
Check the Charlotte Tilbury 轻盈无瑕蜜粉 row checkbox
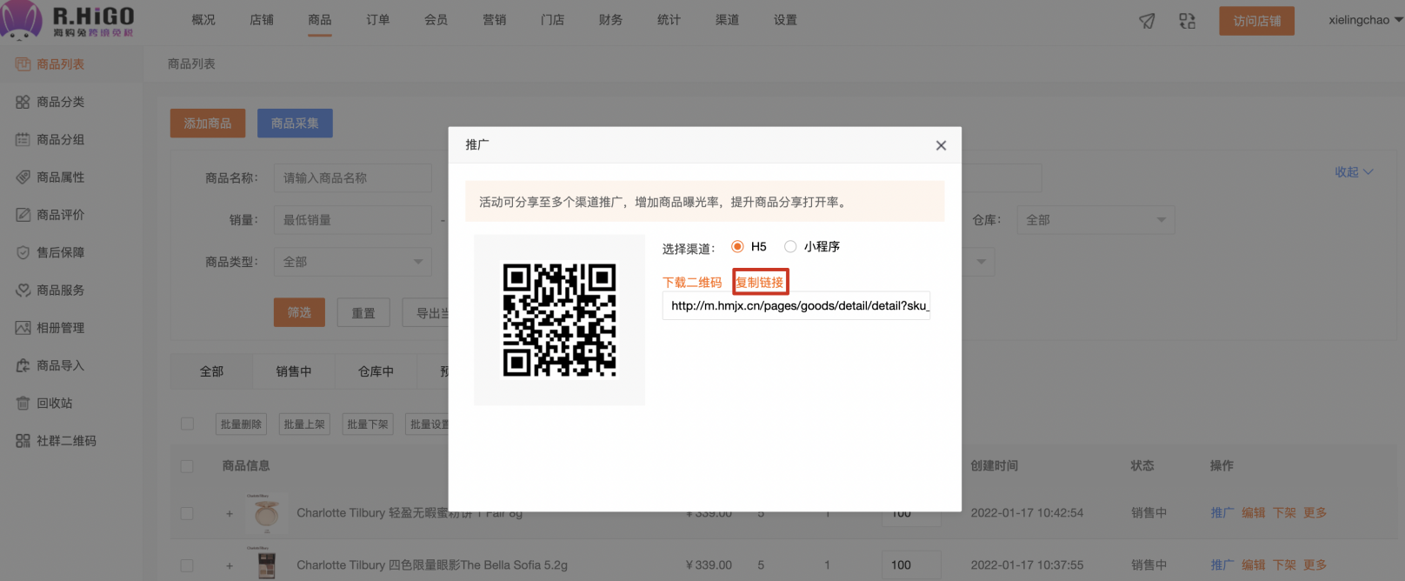click(x=187, y=513)
